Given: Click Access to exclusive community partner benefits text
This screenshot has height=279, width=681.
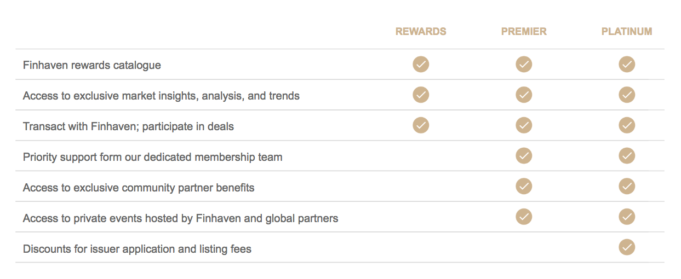Looking at the screenshot, I should click(x=139, y=188).
